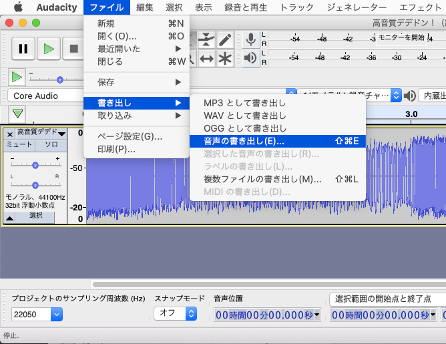
Task: Open the トラック menu
Action: click(x=297, y=7)
